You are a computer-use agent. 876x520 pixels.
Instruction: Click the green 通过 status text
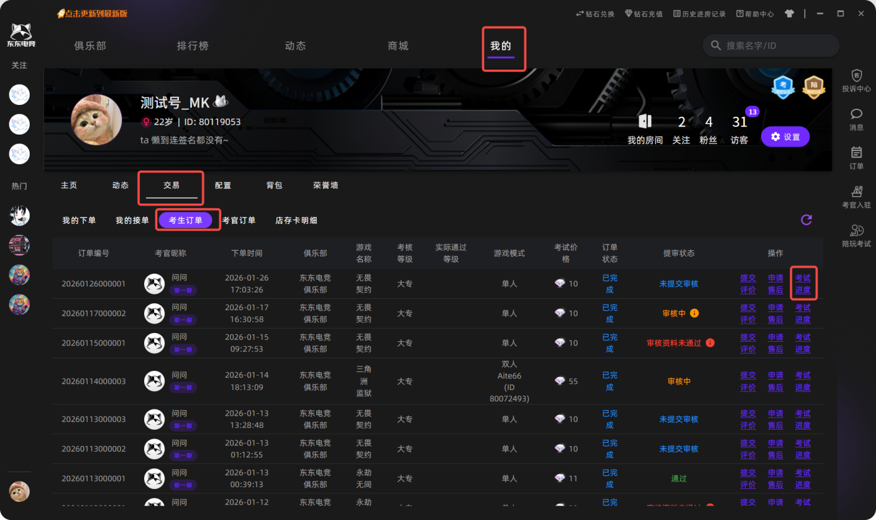coord(679,478)
